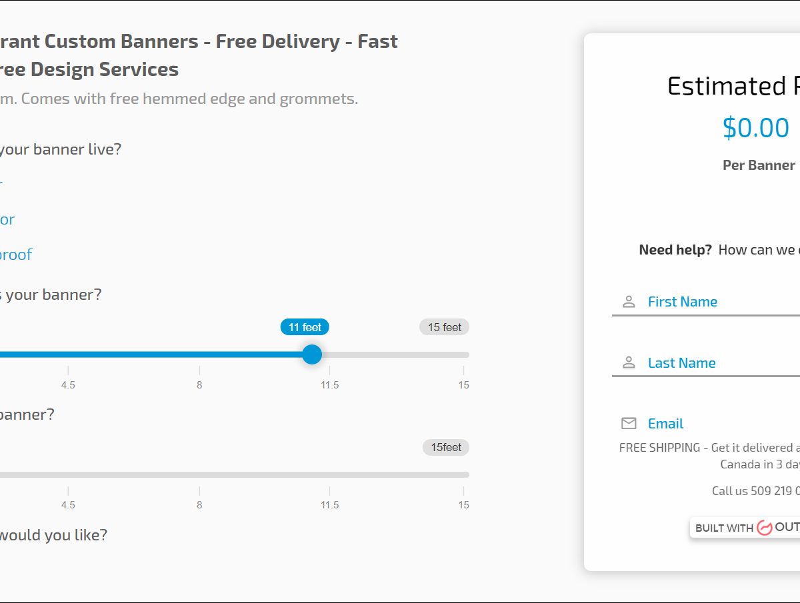Click the person icon beside Last Name
The height and width of the screenshot is (603, 800).
[x=629, y=363]
